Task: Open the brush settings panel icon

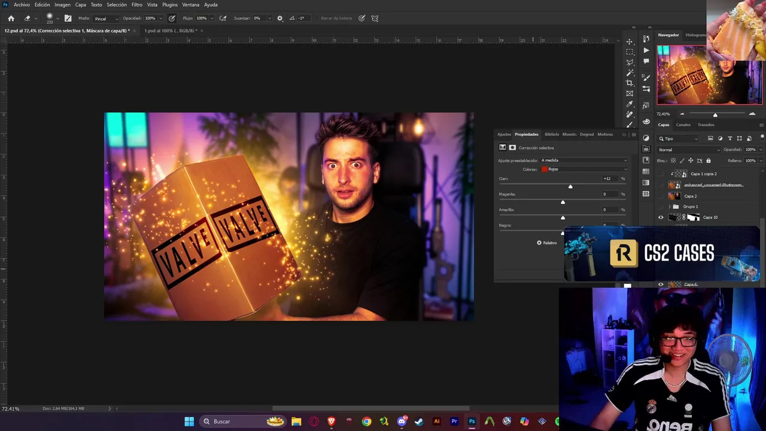Action: click(68, 18)
